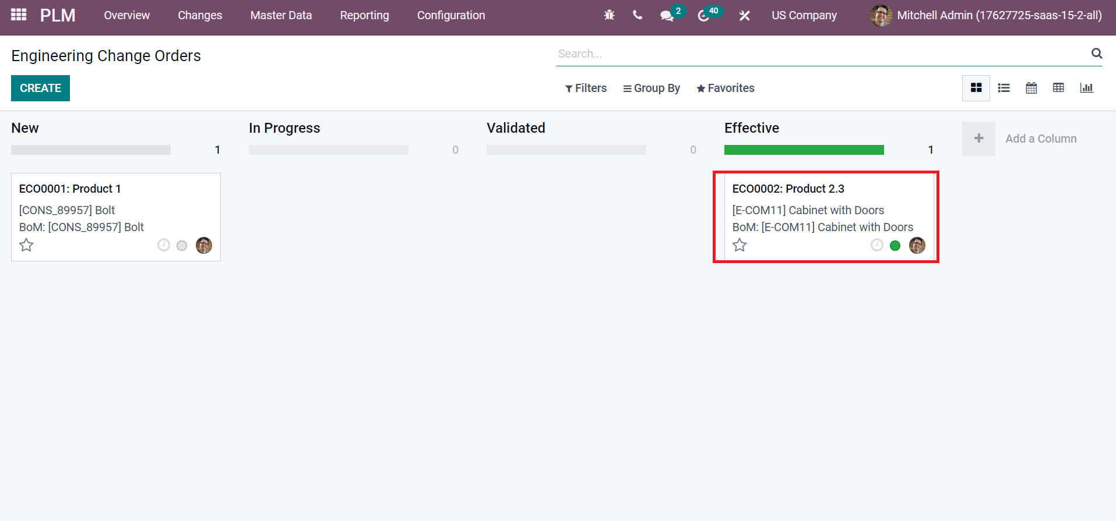Click BoM: [CONS_89957] Bolt text
Image resolution: width=1116 pixels, height=521 pixels.
[x=82, y=227]
